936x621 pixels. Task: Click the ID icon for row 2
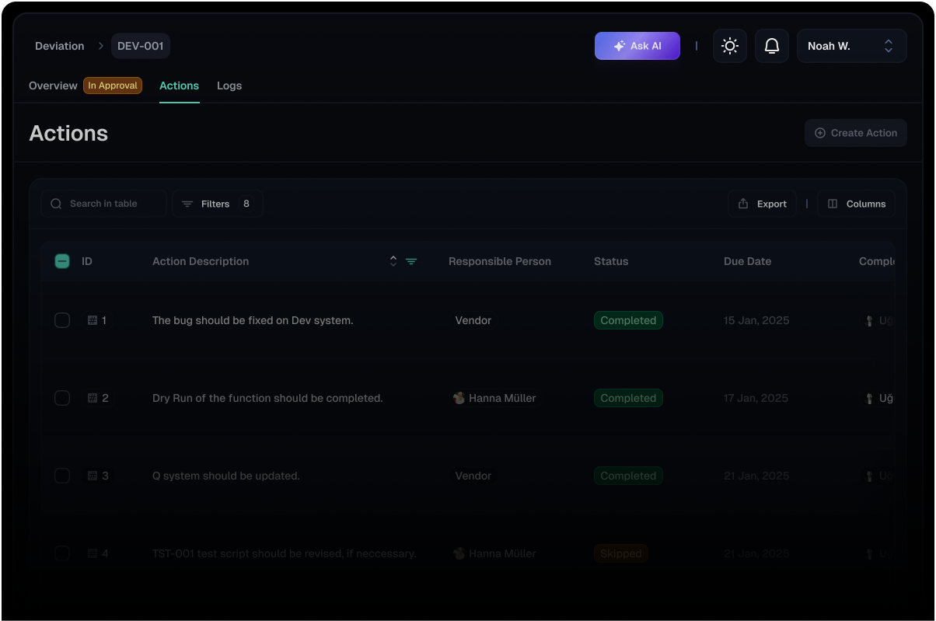click(93, 398)
